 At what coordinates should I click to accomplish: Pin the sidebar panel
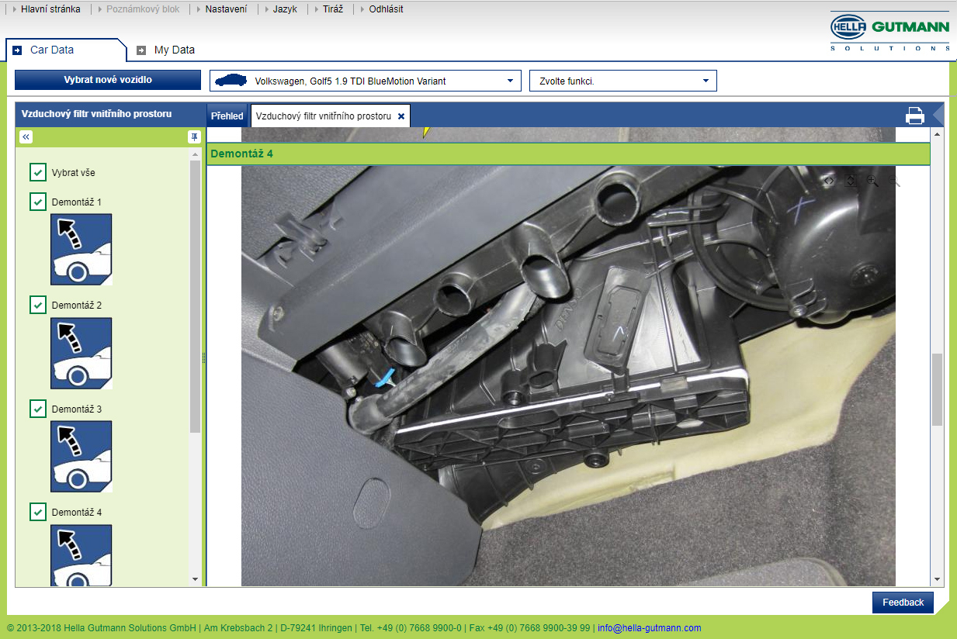click(x=194, y=136)
